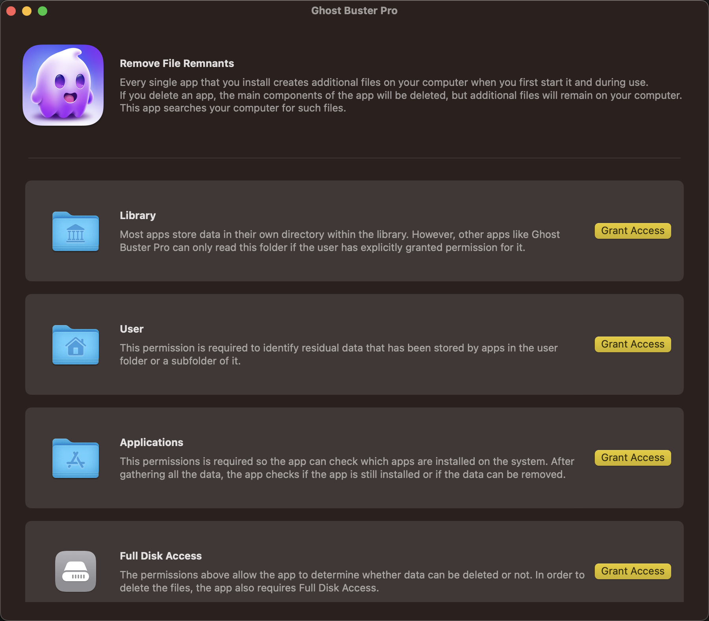
Task: Click the User home folder icon
Action: point(76,345)
